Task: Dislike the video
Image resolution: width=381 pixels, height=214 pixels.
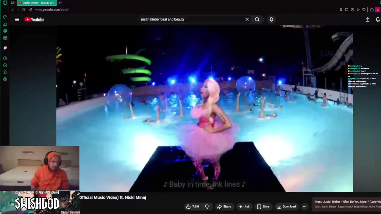Action: tap(207, 207)
